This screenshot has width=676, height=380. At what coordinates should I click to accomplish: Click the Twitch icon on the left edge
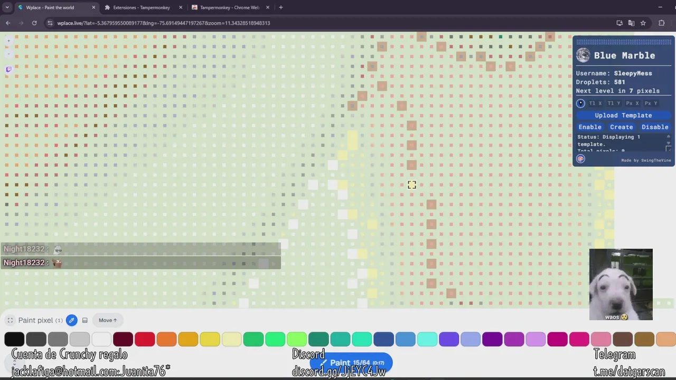click(x=8, y=69)
